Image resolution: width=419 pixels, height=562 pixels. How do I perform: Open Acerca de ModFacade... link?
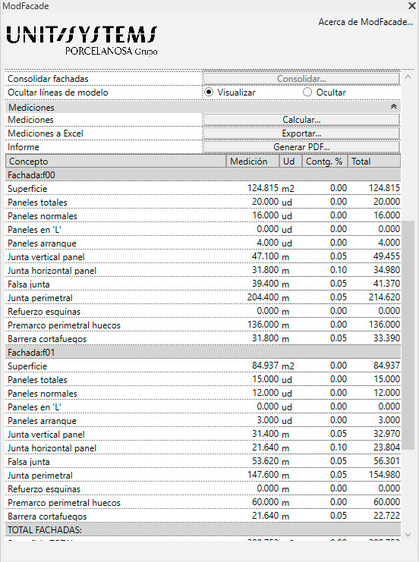(366, 22)
